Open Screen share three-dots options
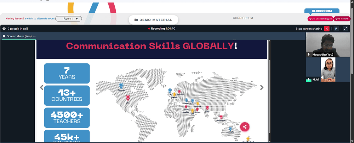The height and width of the screenshot is (143, 354). point(34,36)
